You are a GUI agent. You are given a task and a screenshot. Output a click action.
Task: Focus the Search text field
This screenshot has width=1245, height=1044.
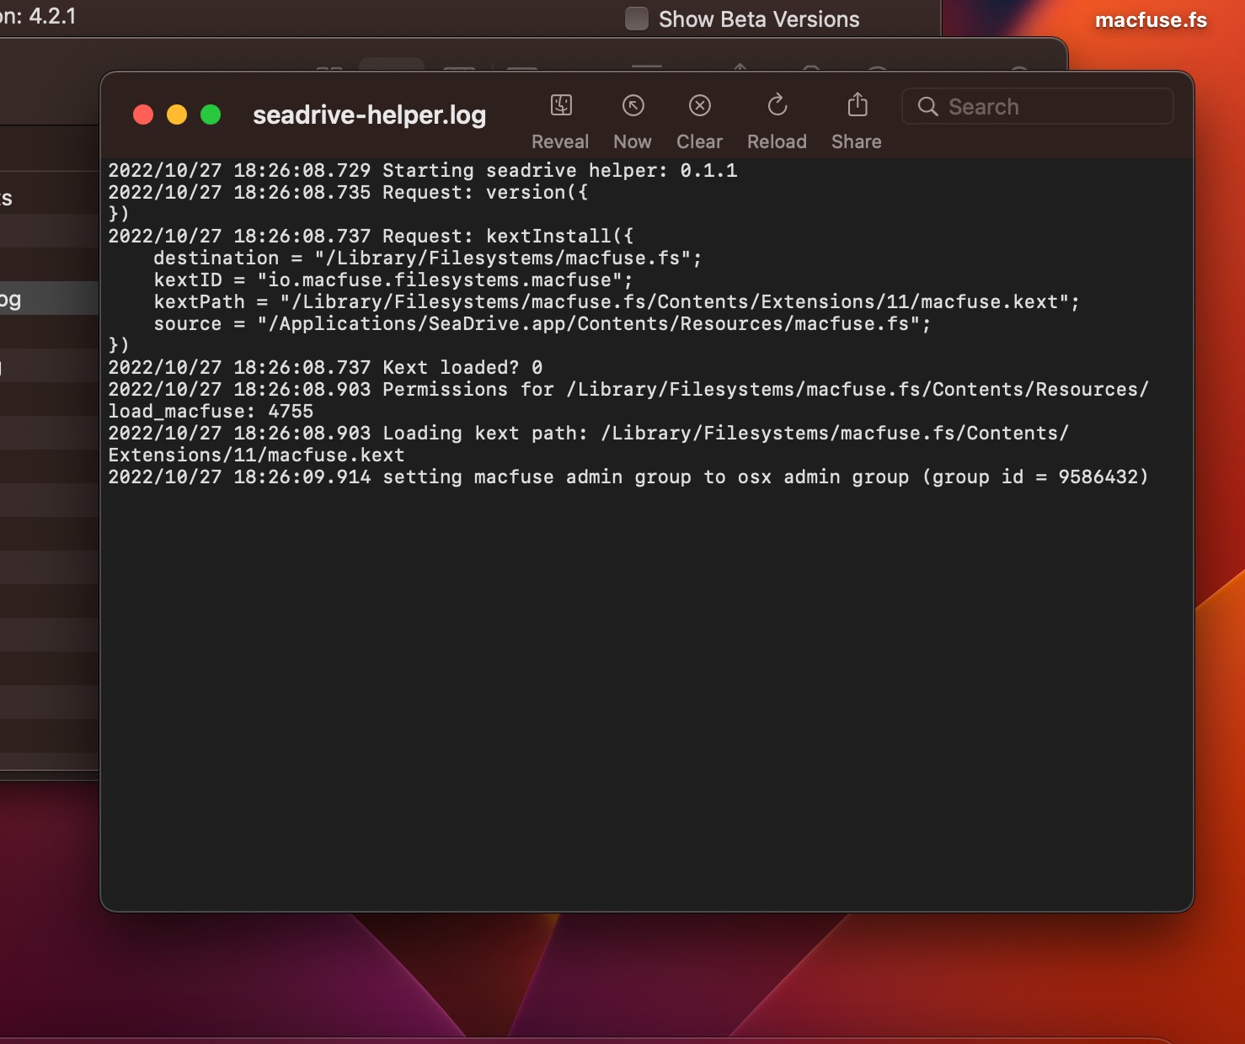tap(1053, 107)
